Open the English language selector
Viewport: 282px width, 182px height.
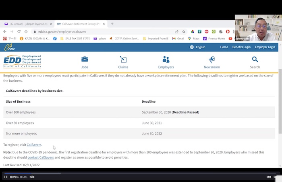coord(198,47)
